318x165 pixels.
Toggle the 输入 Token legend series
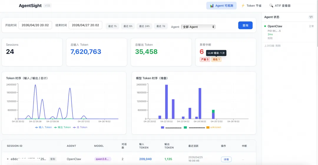point(43,127)
